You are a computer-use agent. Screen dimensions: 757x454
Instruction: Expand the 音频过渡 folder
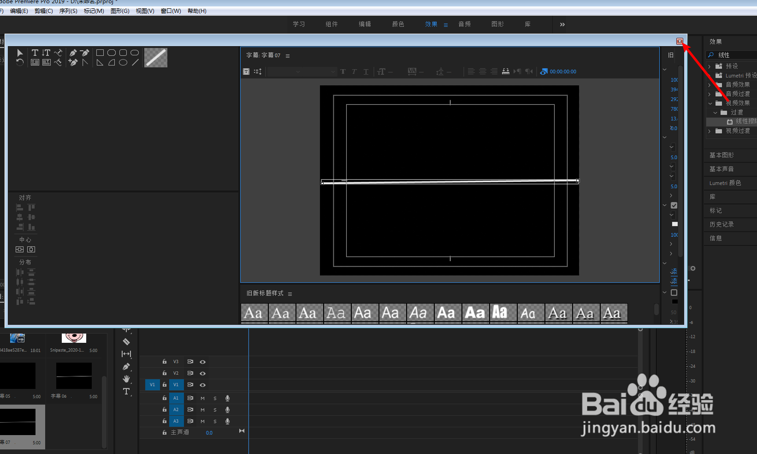pos(710,94)
